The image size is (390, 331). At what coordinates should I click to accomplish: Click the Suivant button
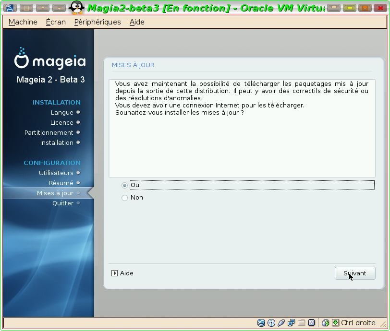coord(355,273)
